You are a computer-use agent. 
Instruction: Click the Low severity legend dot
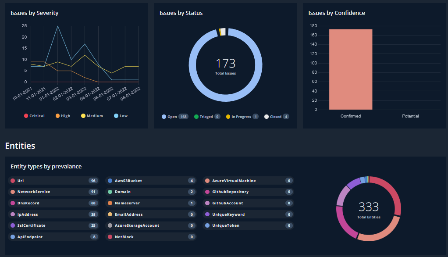tap(116, 116)
